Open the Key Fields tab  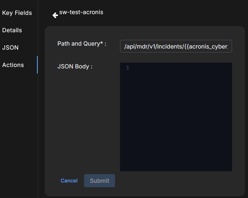(x=17, y=13)
